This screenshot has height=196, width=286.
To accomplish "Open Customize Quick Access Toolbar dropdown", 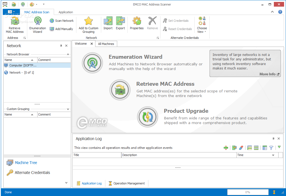I will click(x=44, y=4).
